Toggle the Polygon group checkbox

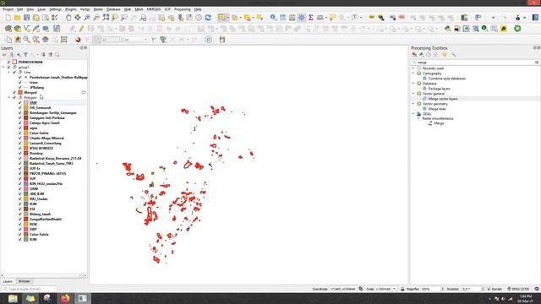click(x=14, y=98)
